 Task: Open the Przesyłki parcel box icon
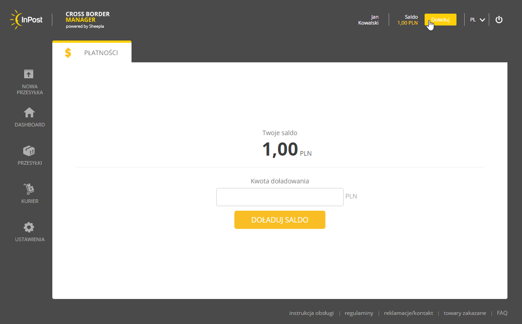coord(29,151)
